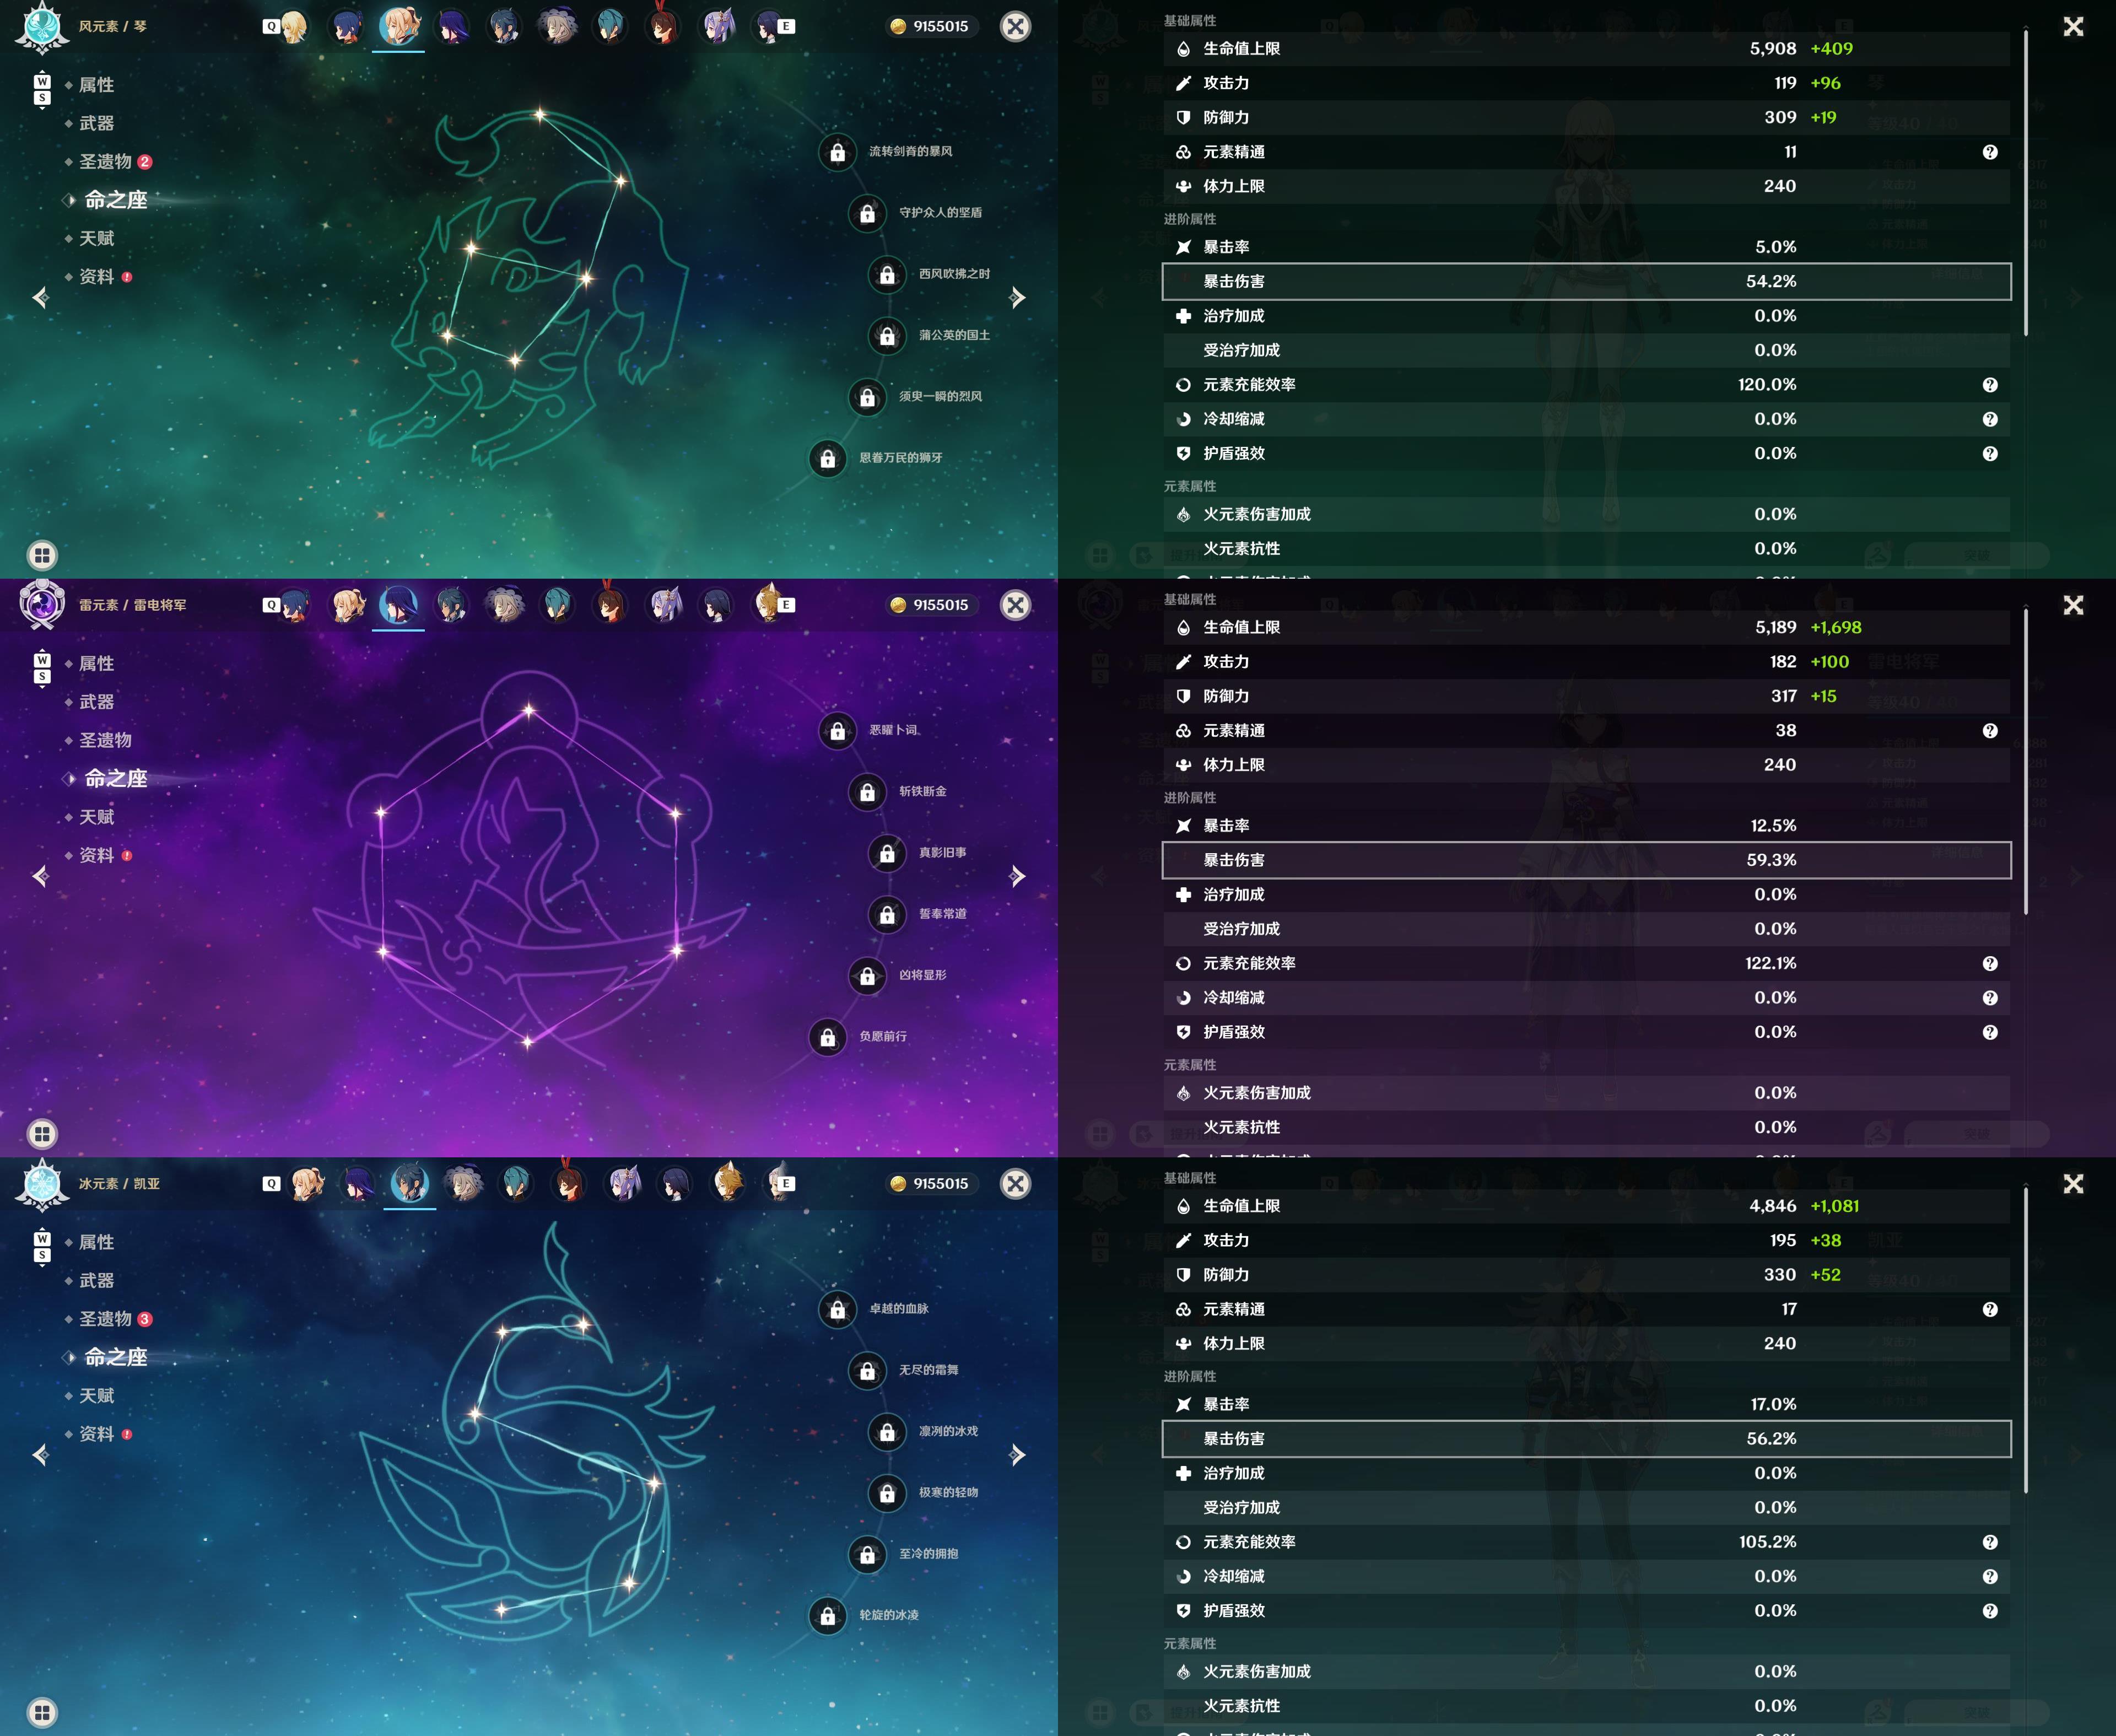Click the help icon beside 元素精通 value 11
The height and width of the screenshot is (1736, 2116).
pos(1990,152)
